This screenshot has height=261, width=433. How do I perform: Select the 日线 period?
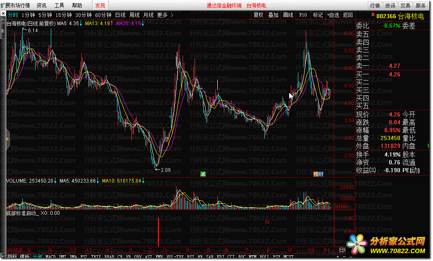click(120, 15)
